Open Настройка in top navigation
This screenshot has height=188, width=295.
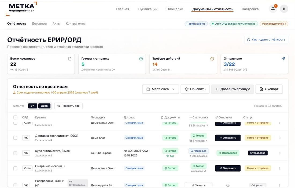pos(250,9)
